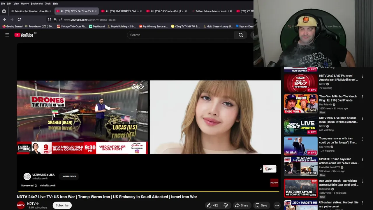Open the File menu
Screen dimensions: 373x210
pos(3,3)
